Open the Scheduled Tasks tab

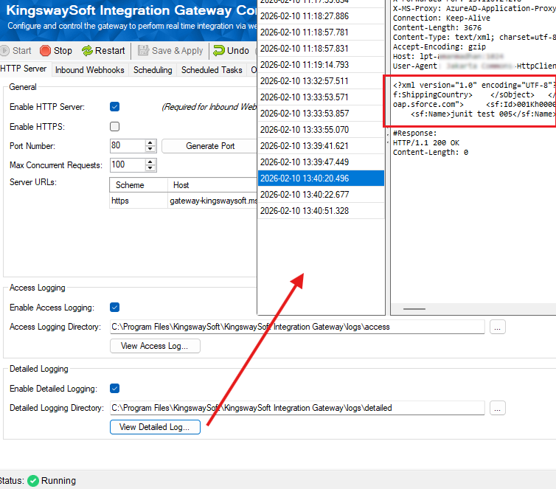pos(212,70)
